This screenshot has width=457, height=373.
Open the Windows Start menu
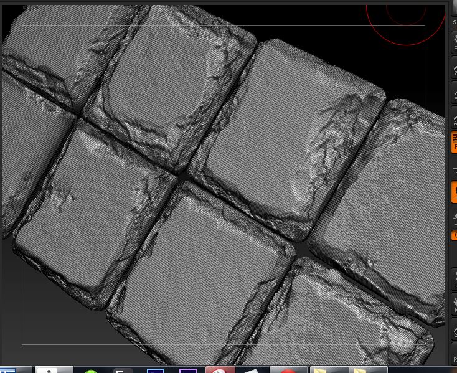coord(8,369)
